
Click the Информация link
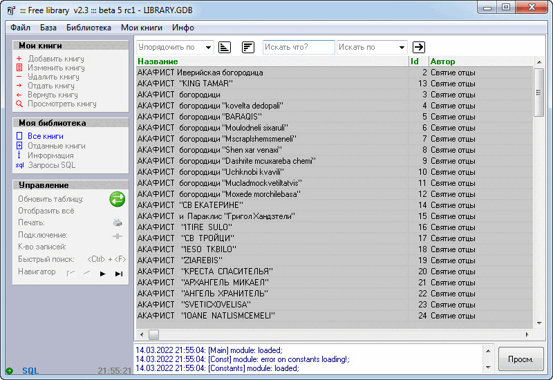point(50,155)
